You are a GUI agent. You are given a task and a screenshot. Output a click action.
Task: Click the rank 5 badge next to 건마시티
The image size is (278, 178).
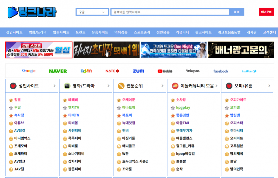(227, 131)
